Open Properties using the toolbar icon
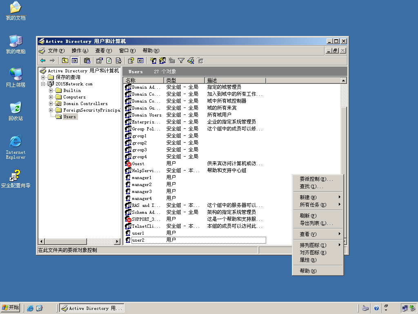Image resolution: width=418 pixels, height=314 pixels. [x=100, y=61]
